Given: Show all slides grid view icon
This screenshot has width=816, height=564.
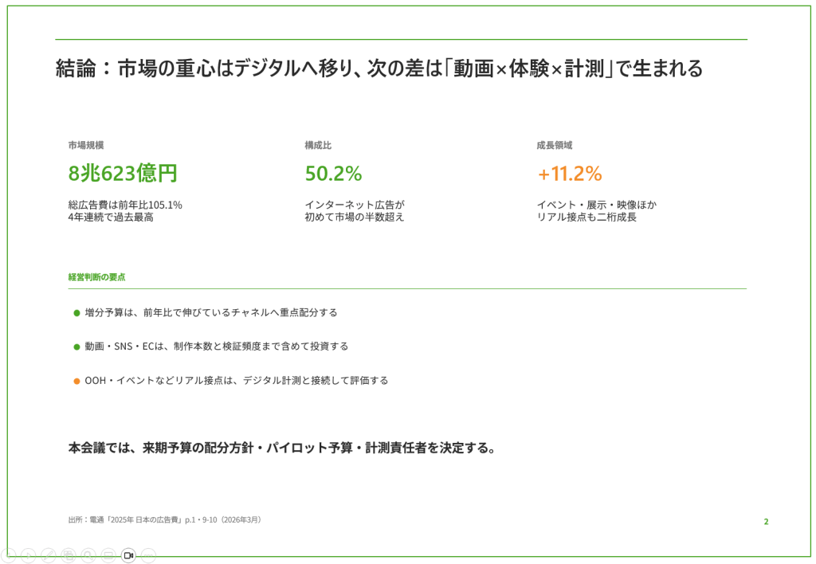Looking at the screenshot, I should [69, 556].
